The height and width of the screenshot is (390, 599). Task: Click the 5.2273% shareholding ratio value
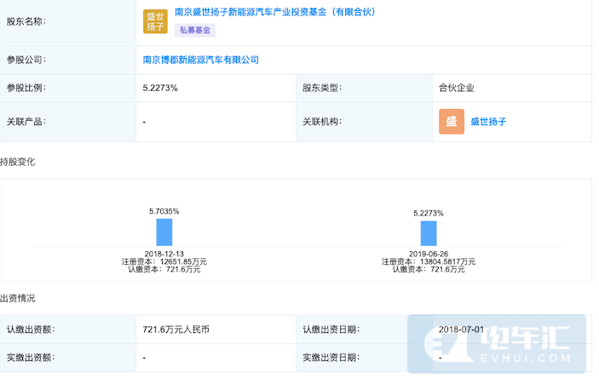point(160,89)
